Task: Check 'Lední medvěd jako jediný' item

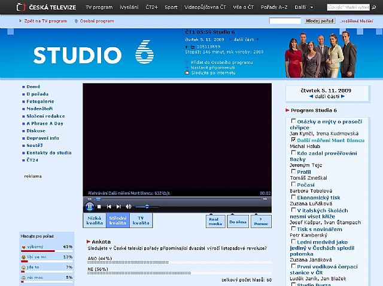Action: 293,241
